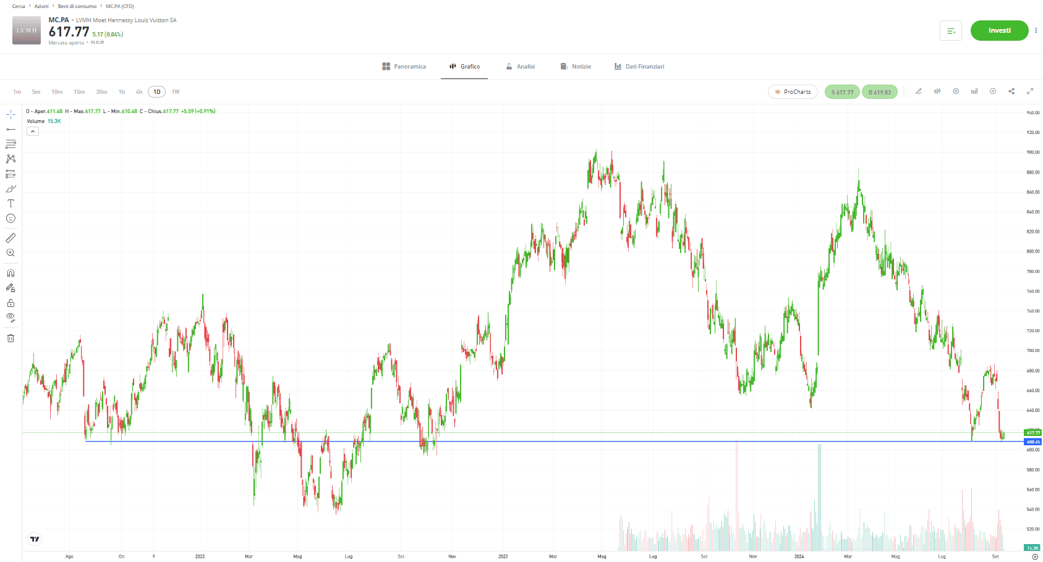Image resolution: width=1043 pixels, height=562 pixels.
Task: Switch to 1h timeframe
Action: coord(122,92)
